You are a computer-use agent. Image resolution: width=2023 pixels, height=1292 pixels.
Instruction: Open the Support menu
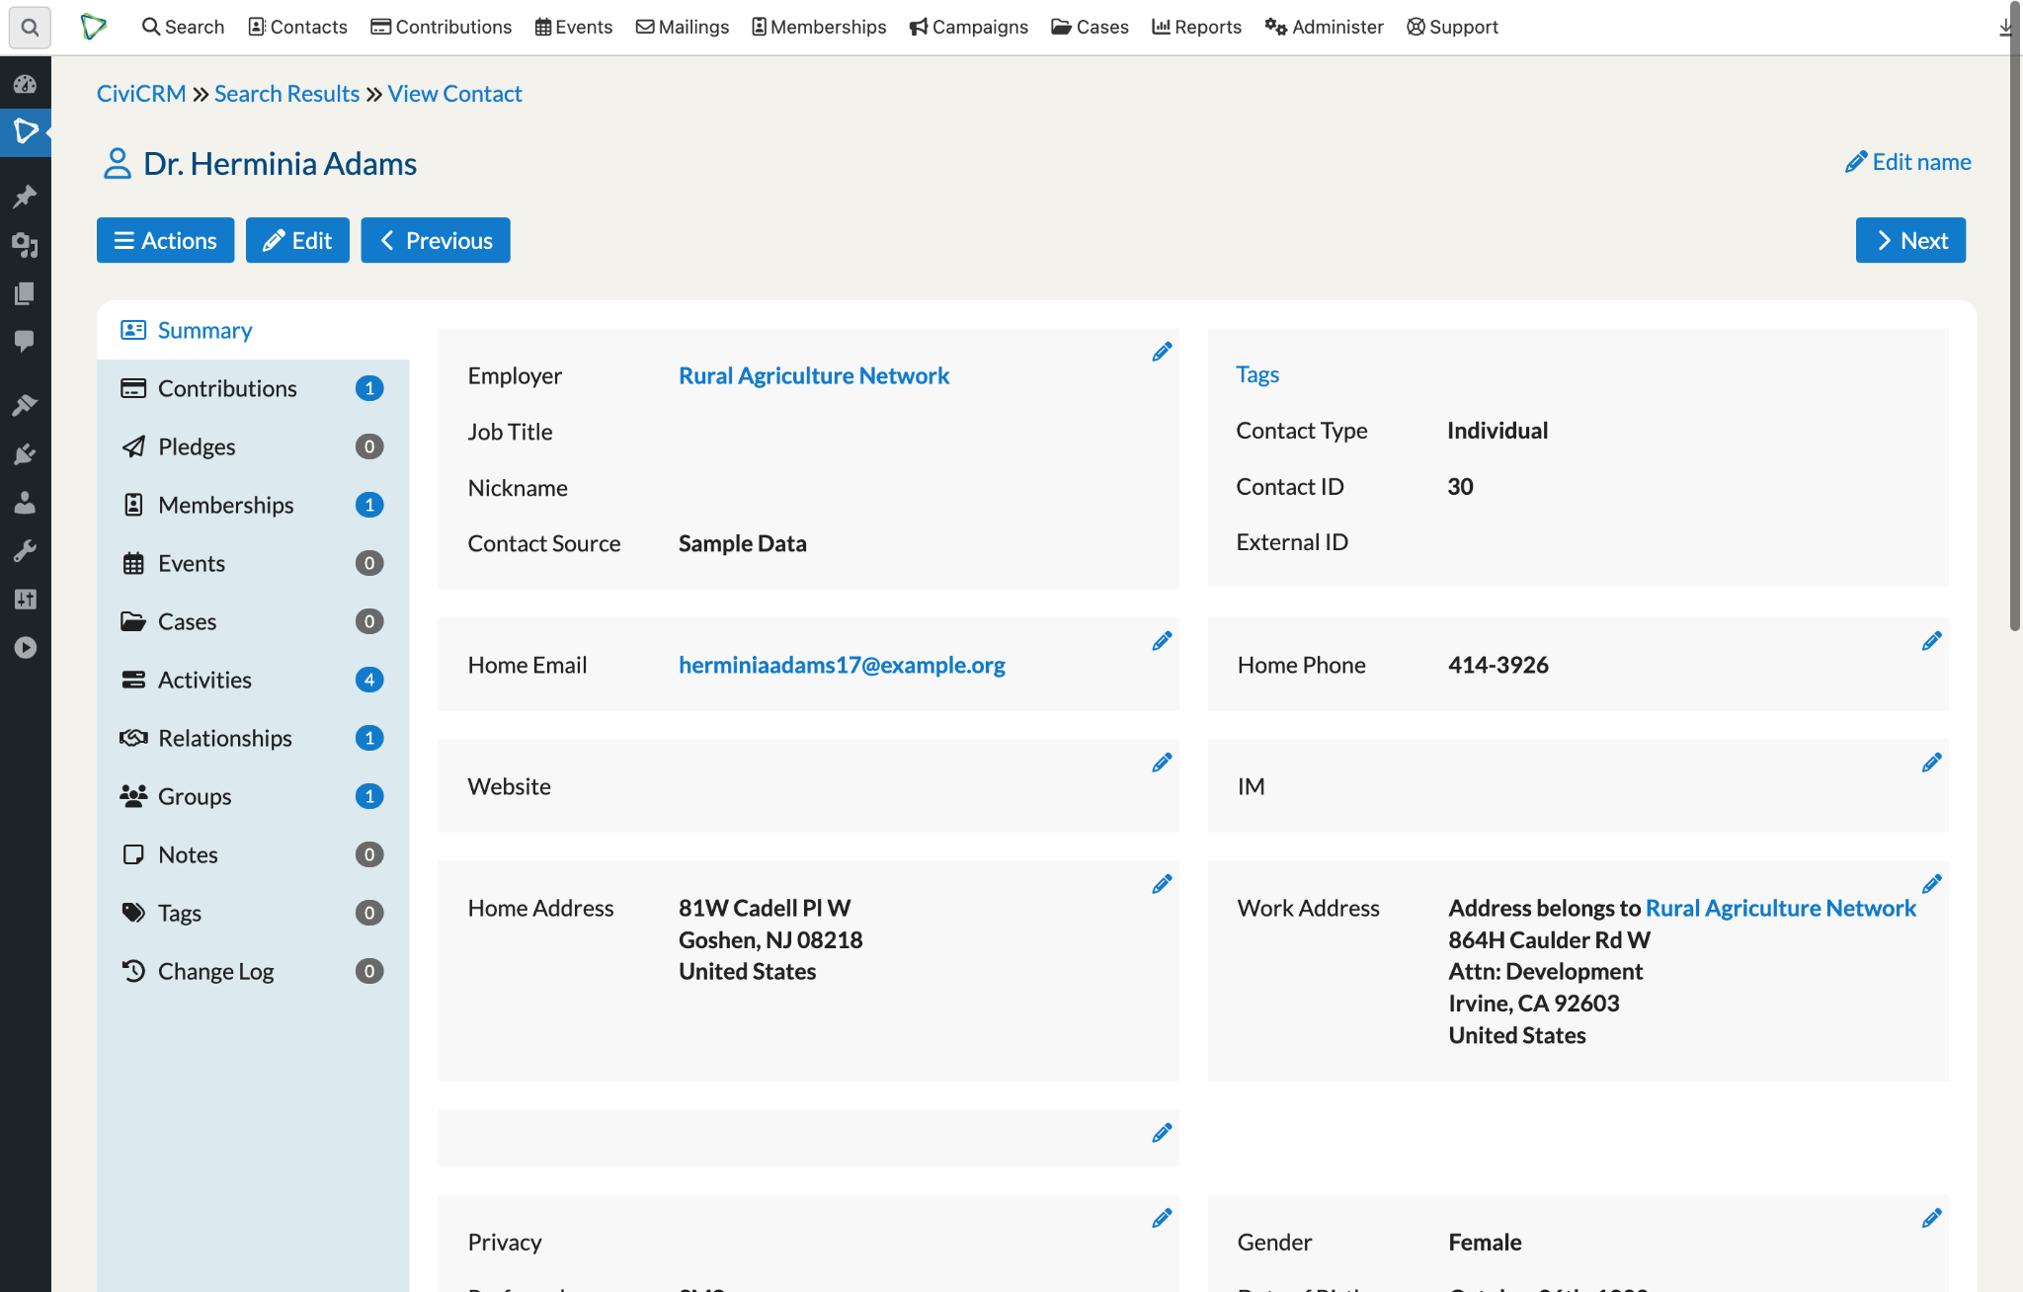click(1453, 27)
